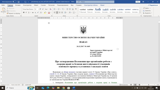Open the multilevel list dropdown
160x90 pixels.
point(64,9)
